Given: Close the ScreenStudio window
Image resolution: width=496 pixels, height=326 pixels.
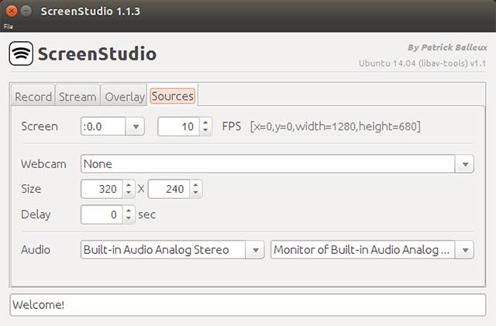Looking at the screenshot, I should point(12,11).
